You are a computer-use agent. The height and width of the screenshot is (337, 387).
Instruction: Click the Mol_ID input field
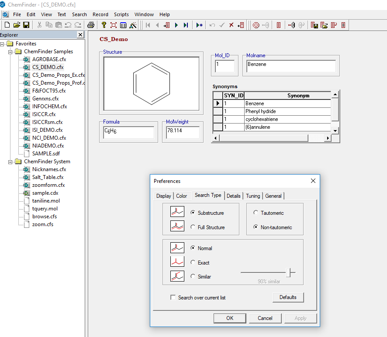coord(225,66)
